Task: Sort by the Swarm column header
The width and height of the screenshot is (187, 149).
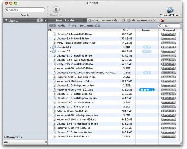Action: coord(147,30)
